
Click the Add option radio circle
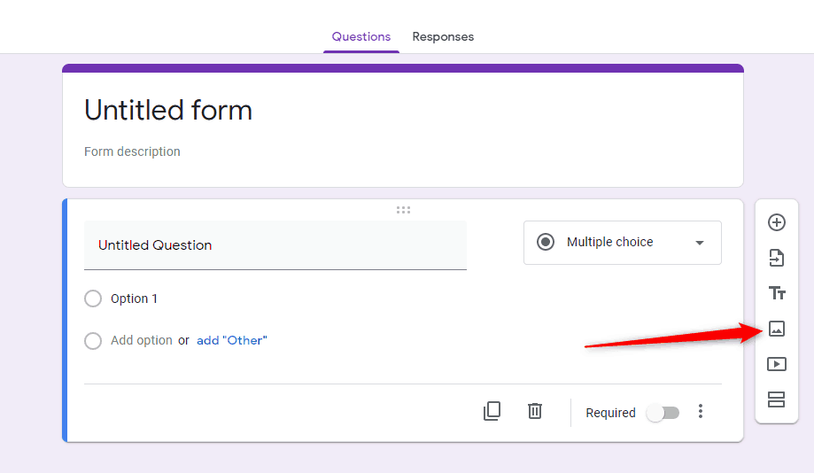tap(93, 340)
